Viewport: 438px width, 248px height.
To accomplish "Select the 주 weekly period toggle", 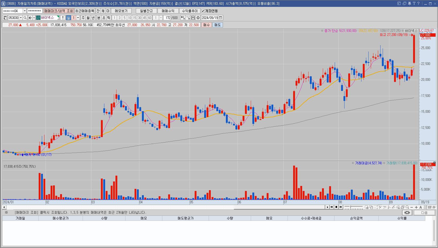I will [83, 18].
